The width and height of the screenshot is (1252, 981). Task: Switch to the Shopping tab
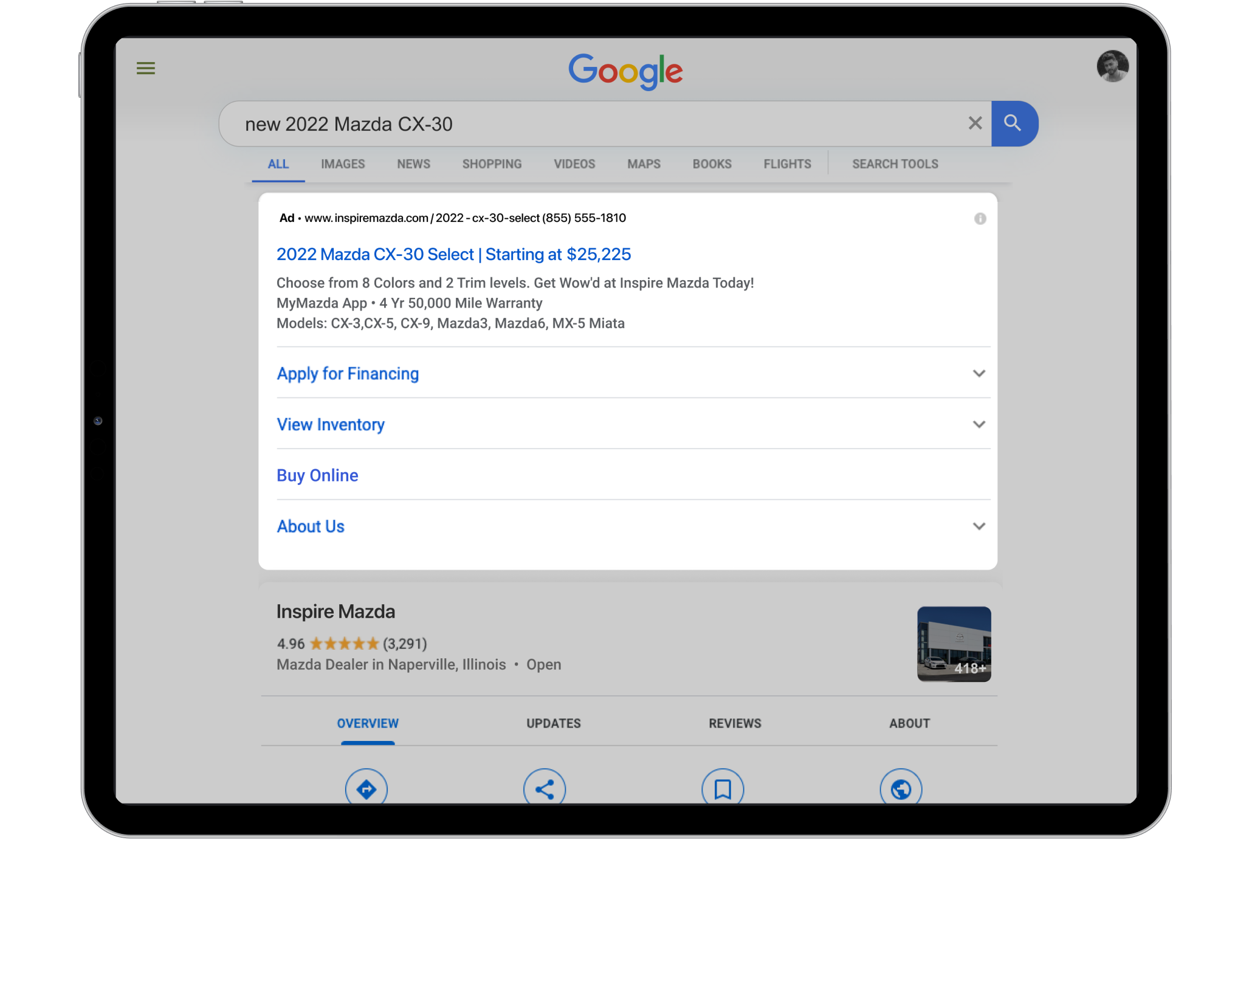point(492,164)
